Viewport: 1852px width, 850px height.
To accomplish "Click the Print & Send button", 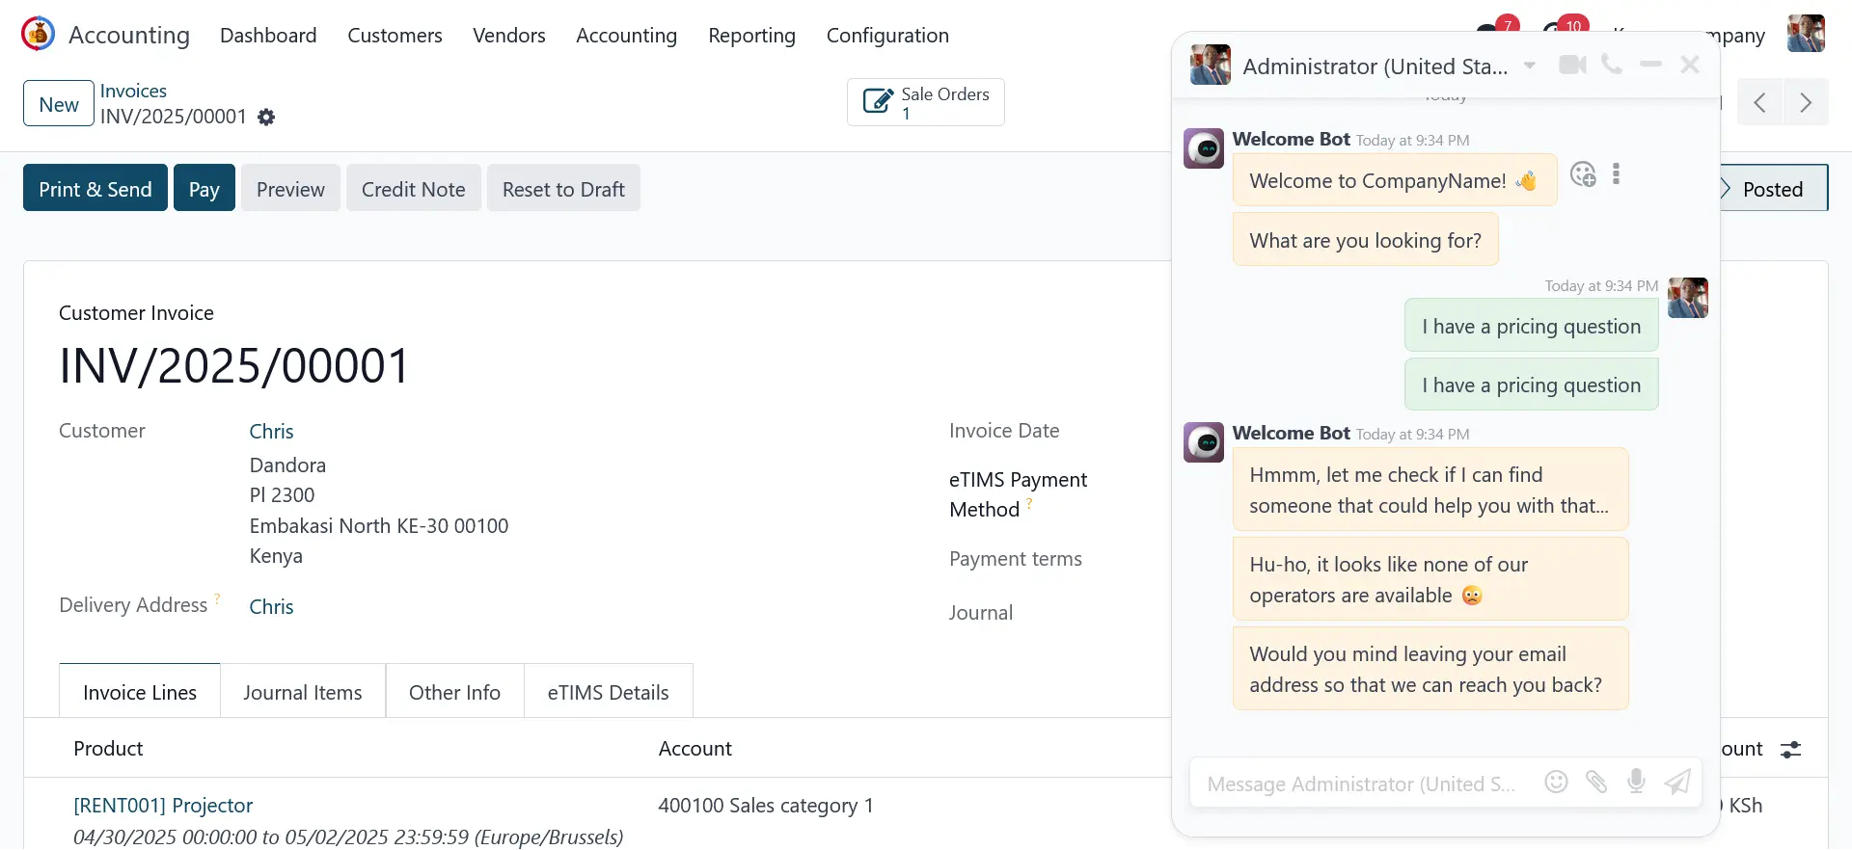I will pyautogui.click(x=95, y=189).
